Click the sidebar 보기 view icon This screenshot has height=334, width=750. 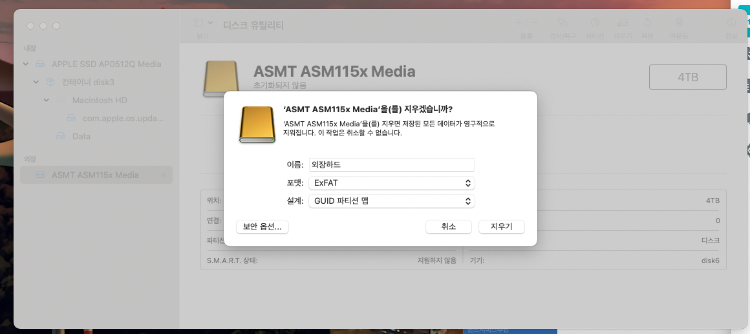pos(198,23)
